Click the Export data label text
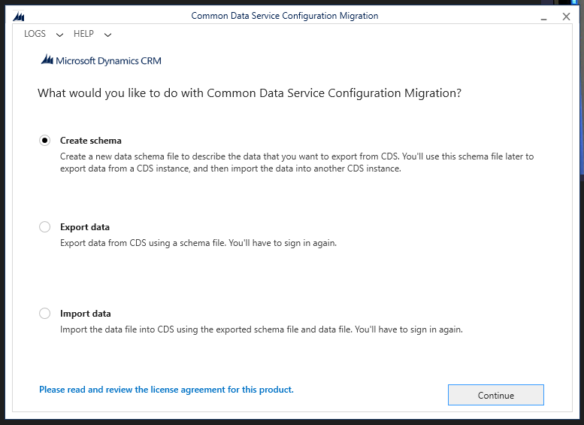 [x=85, y=227]
